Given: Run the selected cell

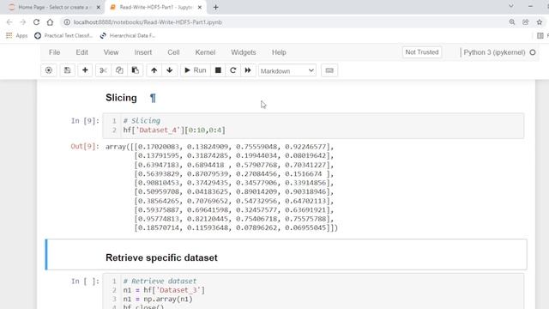Looking at the screenshot, I should [x=196, y=70].
